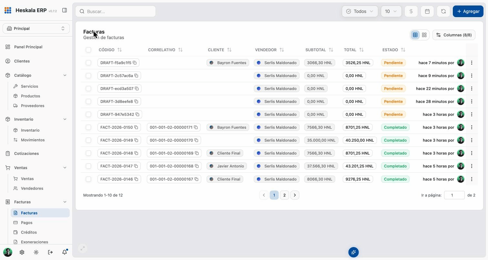Check the DRAFT-3d8eefe8 row checkbox
The height and width of the screenshot is (260, 488).
point(88,101)
